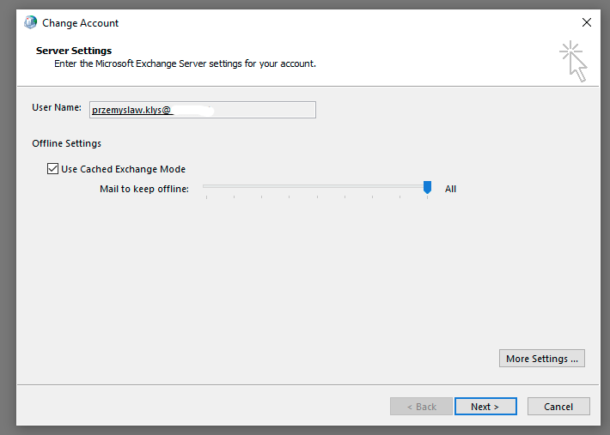Click the 'All' slider value label
This screenshot has width=610, height=435.
tap(450, 189)
